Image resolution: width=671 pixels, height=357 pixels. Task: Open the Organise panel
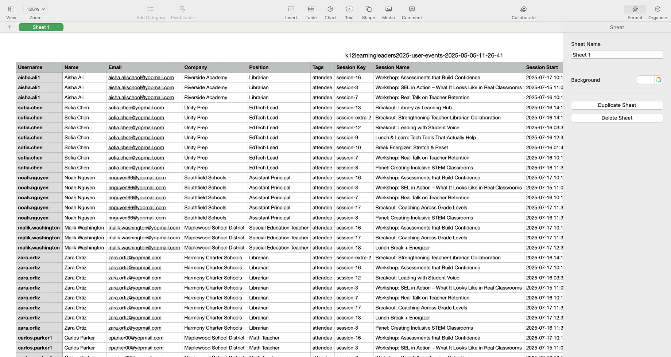coord(658,9)
